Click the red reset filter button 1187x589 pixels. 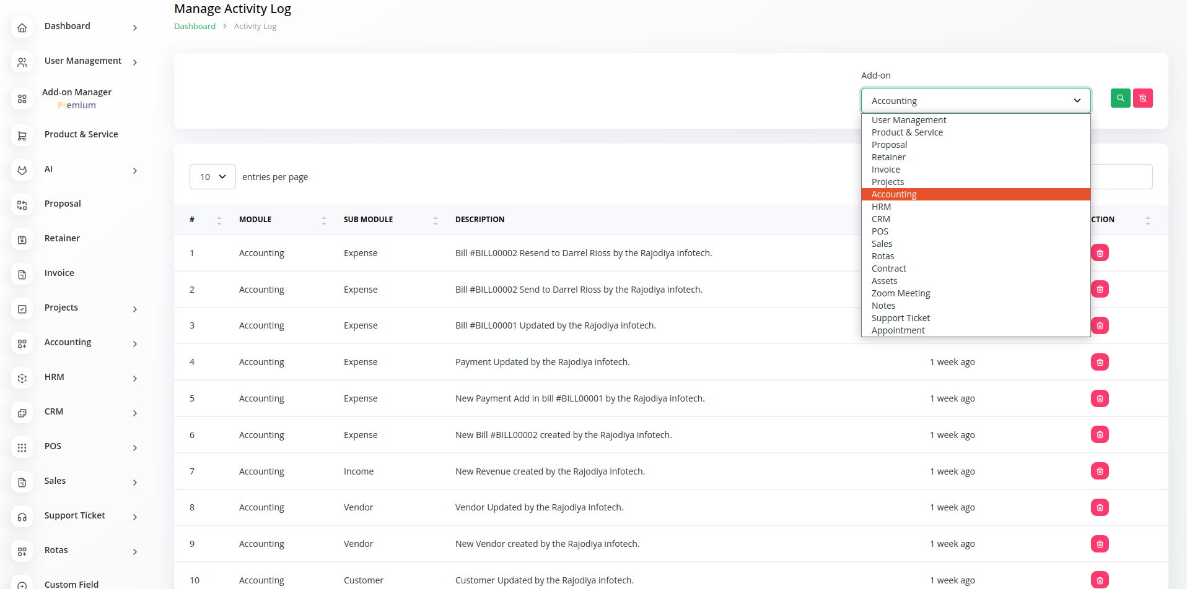click(1142, 98)
